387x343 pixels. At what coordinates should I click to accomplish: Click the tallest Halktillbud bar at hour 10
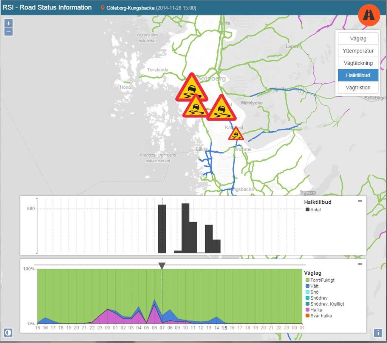point(186,228)
